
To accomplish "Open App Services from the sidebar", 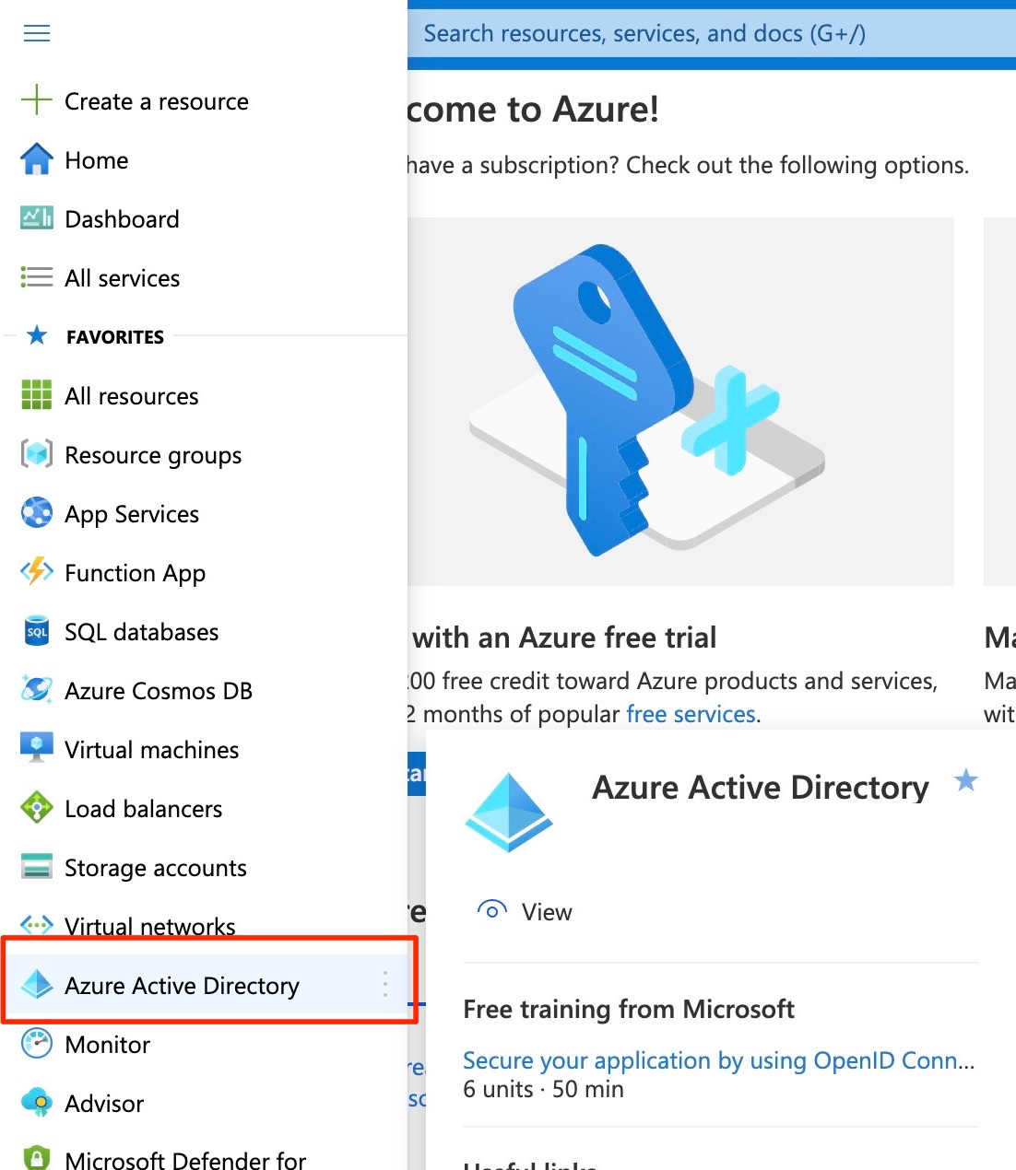I will pyautogui.click(x=131, y=514).
